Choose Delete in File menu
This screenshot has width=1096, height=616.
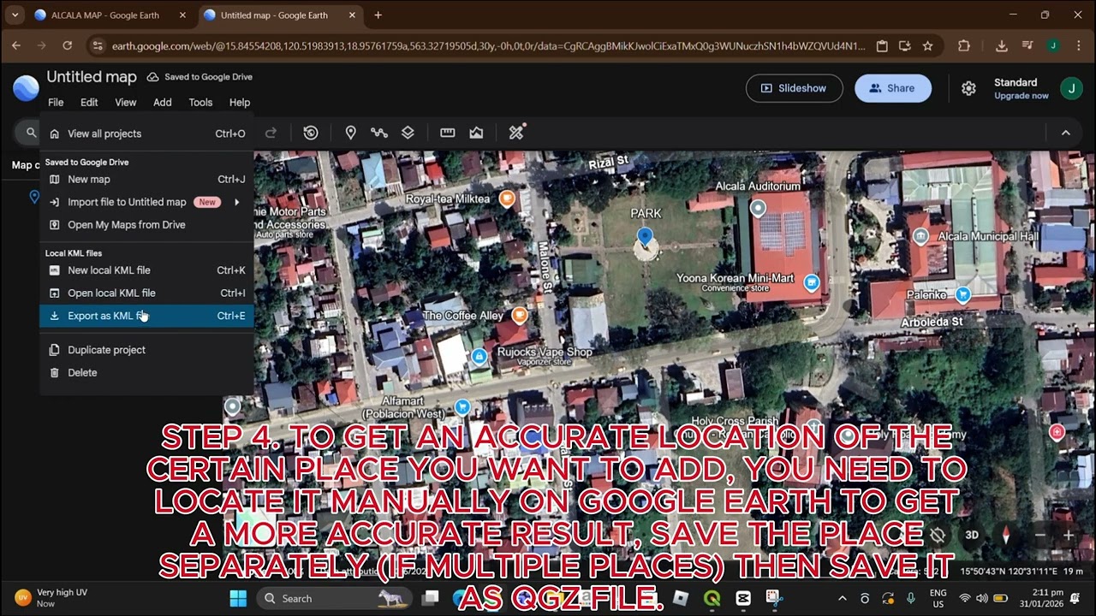tap(146, 373)
